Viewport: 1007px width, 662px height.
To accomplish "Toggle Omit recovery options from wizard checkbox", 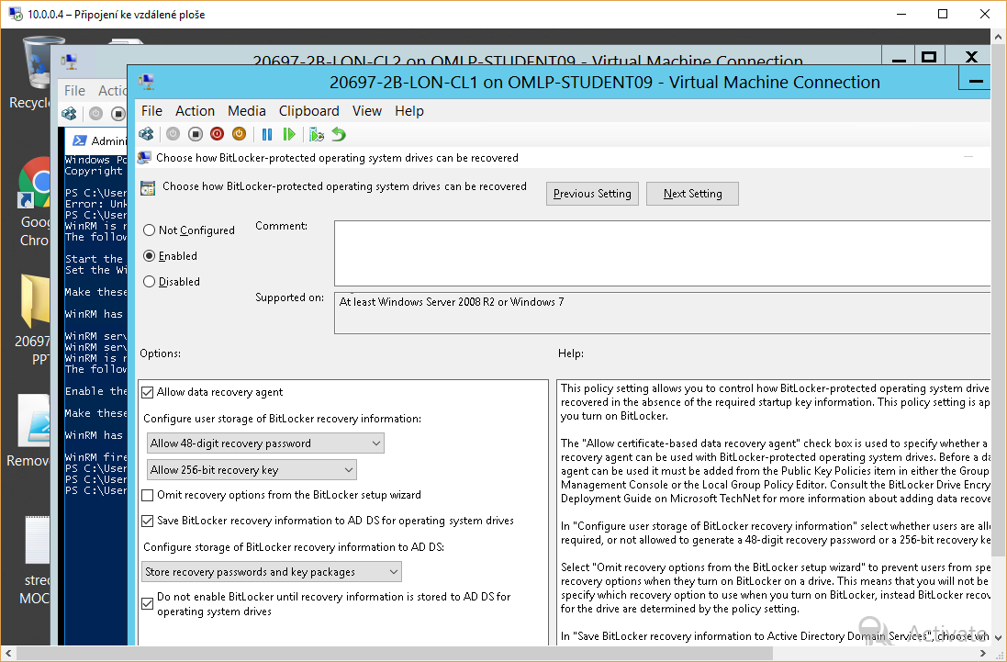I will point(148,495).
